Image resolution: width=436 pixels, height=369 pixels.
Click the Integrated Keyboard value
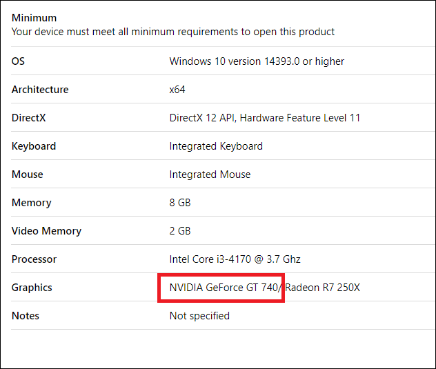coord(216,146)
